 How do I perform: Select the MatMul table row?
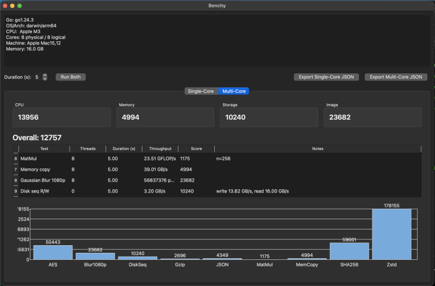[217, 158]
